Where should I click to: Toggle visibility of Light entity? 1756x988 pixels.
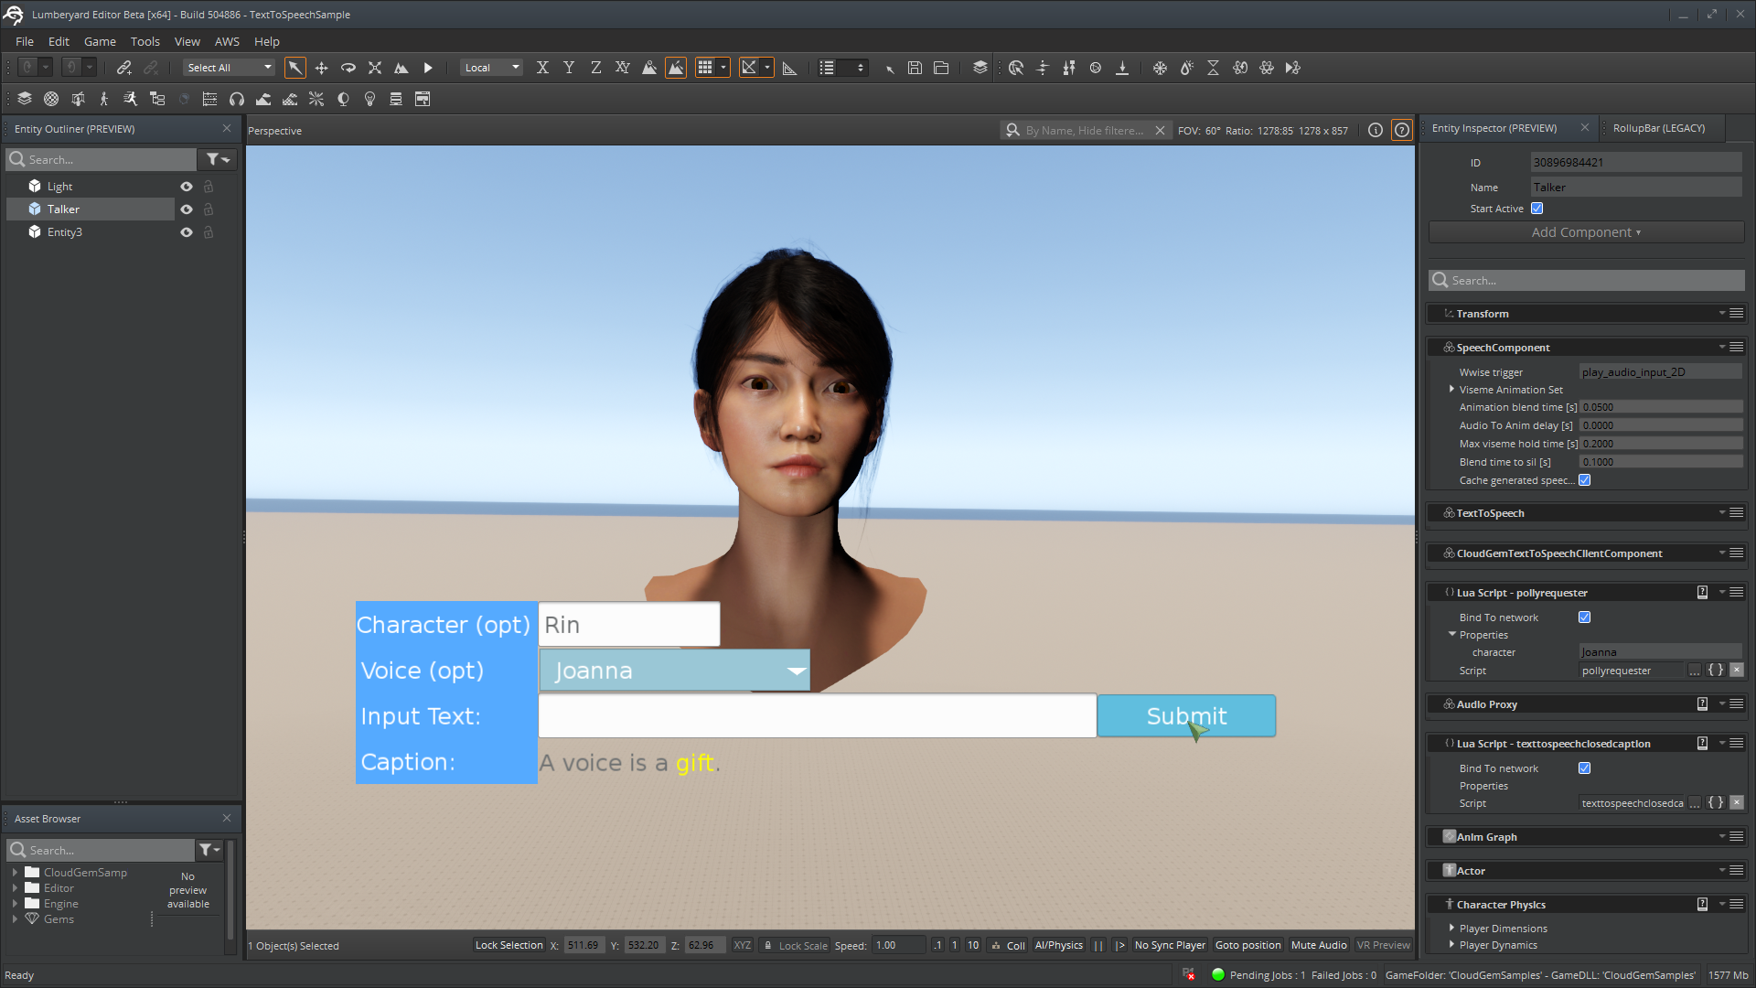[x=185, y=186]
